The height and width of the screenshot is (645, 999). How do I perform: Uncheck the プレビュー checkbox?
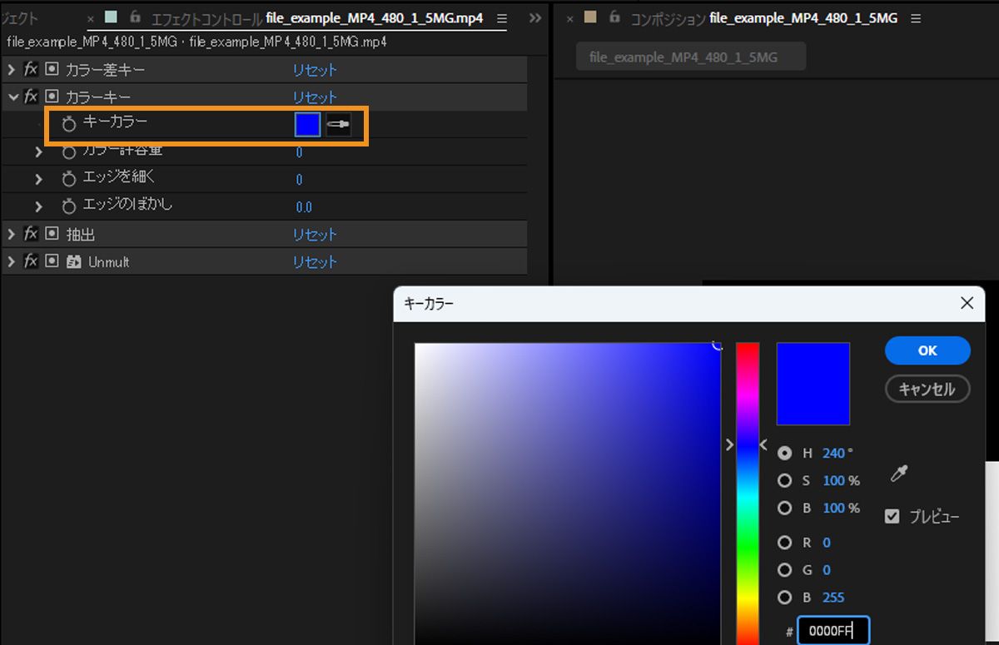coord(892,517)
